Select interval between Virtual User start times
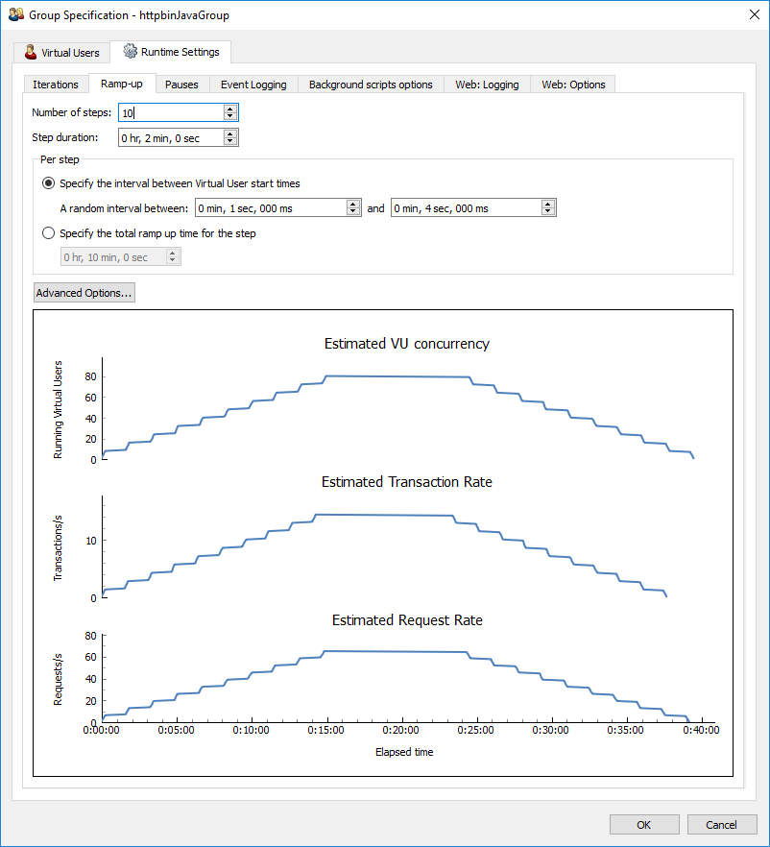Screen dimensions: 770x847 click(48, 182)
